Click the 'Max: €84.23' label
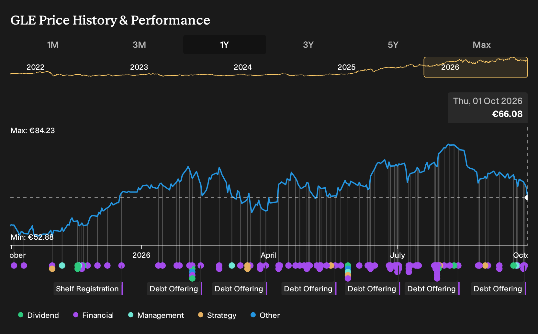The image size is (538, 334). click(33, 130)
